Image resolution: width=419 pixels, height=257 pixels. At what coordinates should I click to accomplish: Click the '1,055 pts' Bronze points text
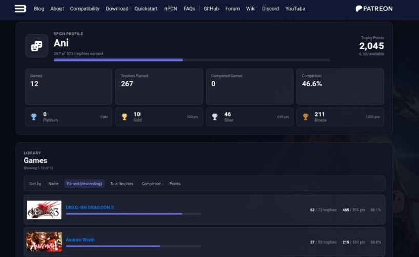tap(372, 117)
